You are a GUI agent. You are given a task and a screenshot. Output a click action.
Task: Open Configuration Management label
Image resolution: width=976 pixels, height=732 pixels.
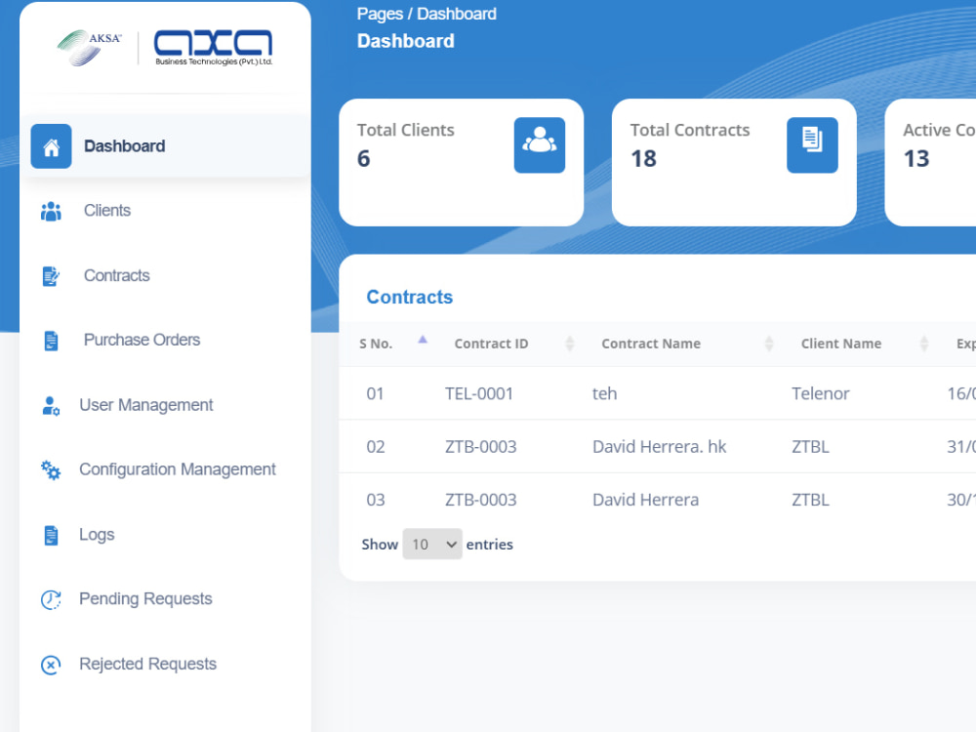[178, 469]
